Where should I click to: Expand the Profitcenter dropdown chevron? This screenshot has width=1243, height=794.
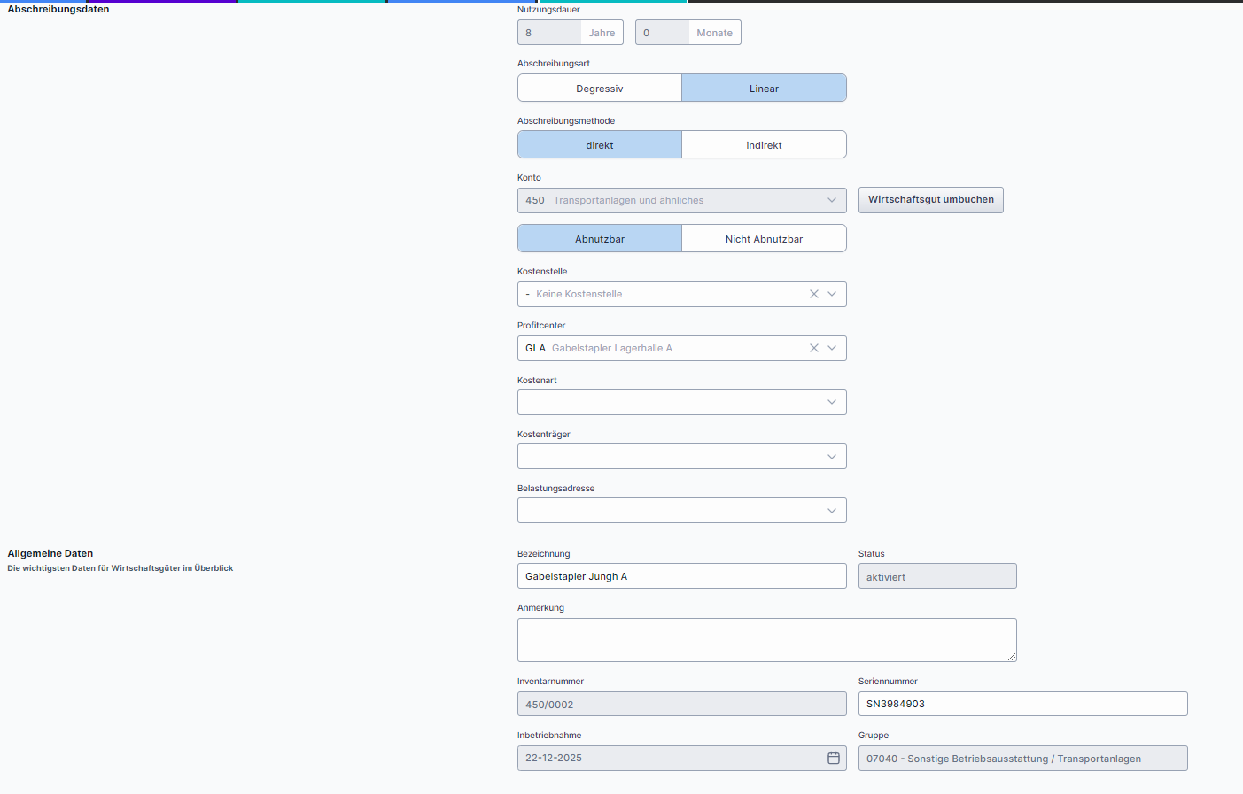[x=832, y=348]
